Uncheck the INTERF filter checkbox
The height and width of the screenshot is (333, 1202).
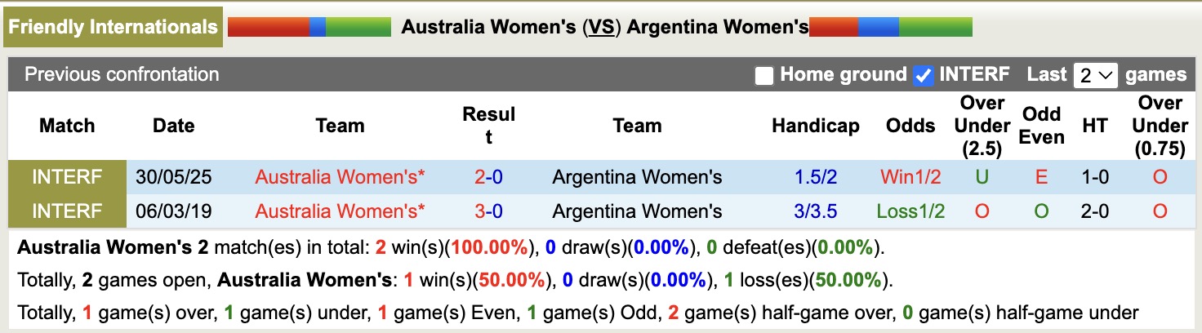coord(924,76)
